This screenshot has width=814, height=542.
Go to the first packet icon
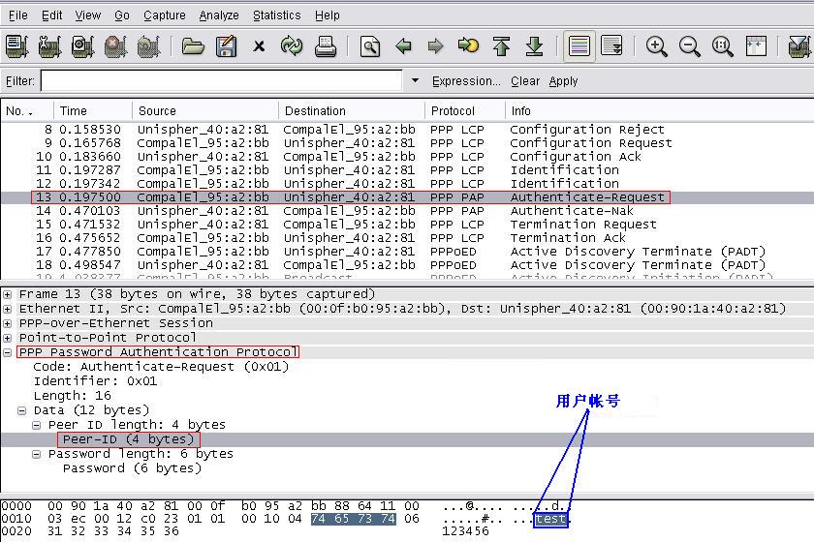tap(501, 45)
